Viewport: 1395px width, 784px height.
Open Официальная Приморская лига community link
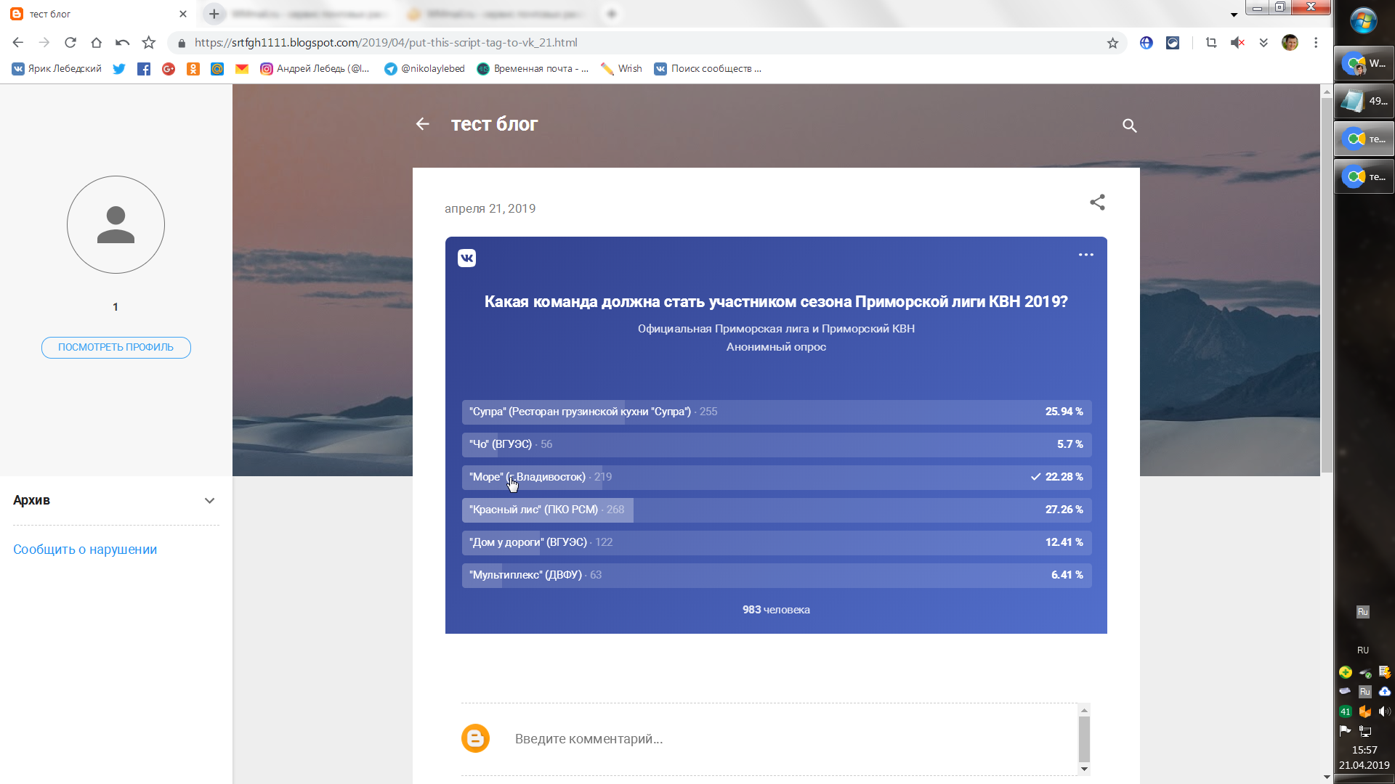click(x=776, y=329)
